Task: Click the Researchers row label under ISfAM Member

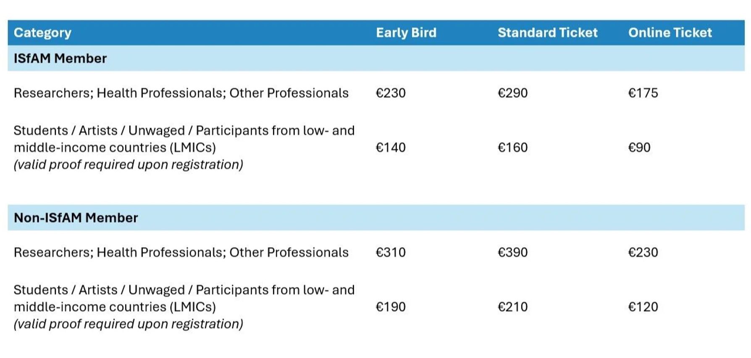Action: coord(181,93)
